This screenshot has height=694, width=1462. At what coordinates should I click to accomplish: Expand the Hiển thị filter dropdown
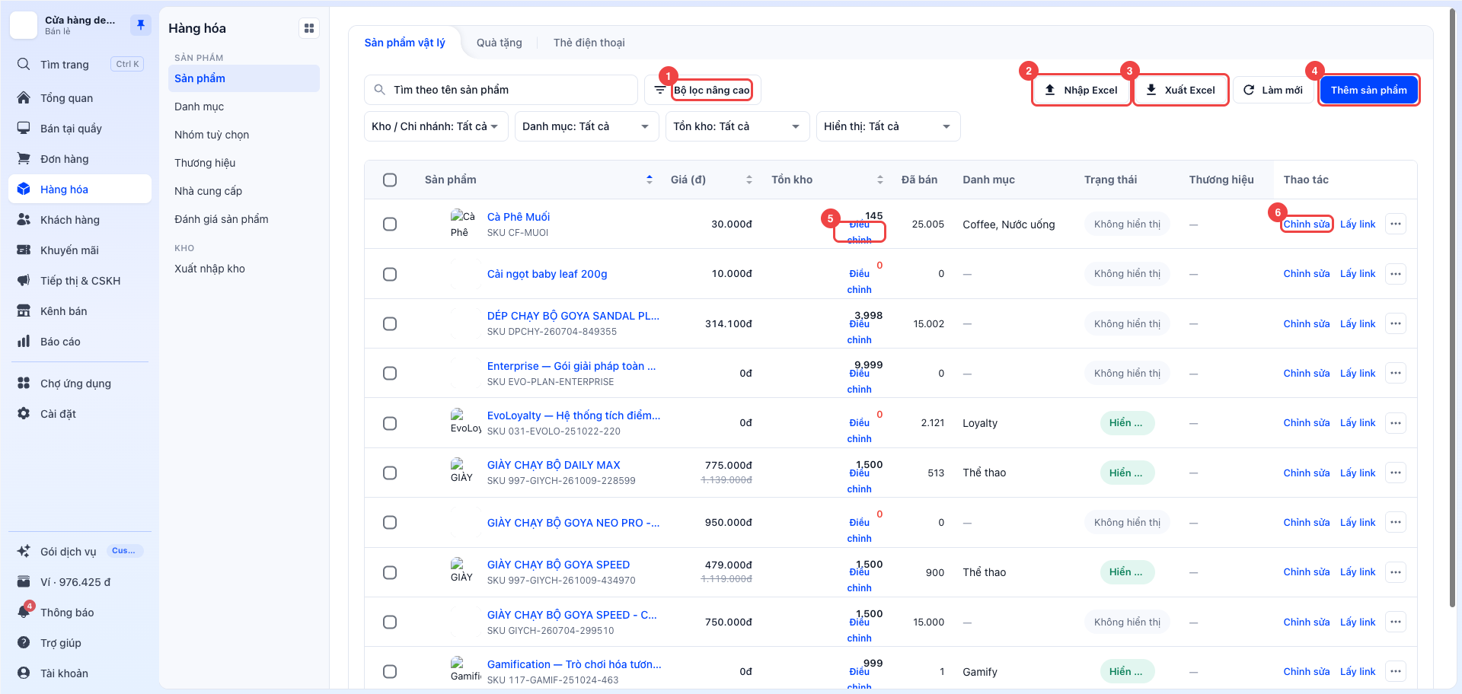888,126
